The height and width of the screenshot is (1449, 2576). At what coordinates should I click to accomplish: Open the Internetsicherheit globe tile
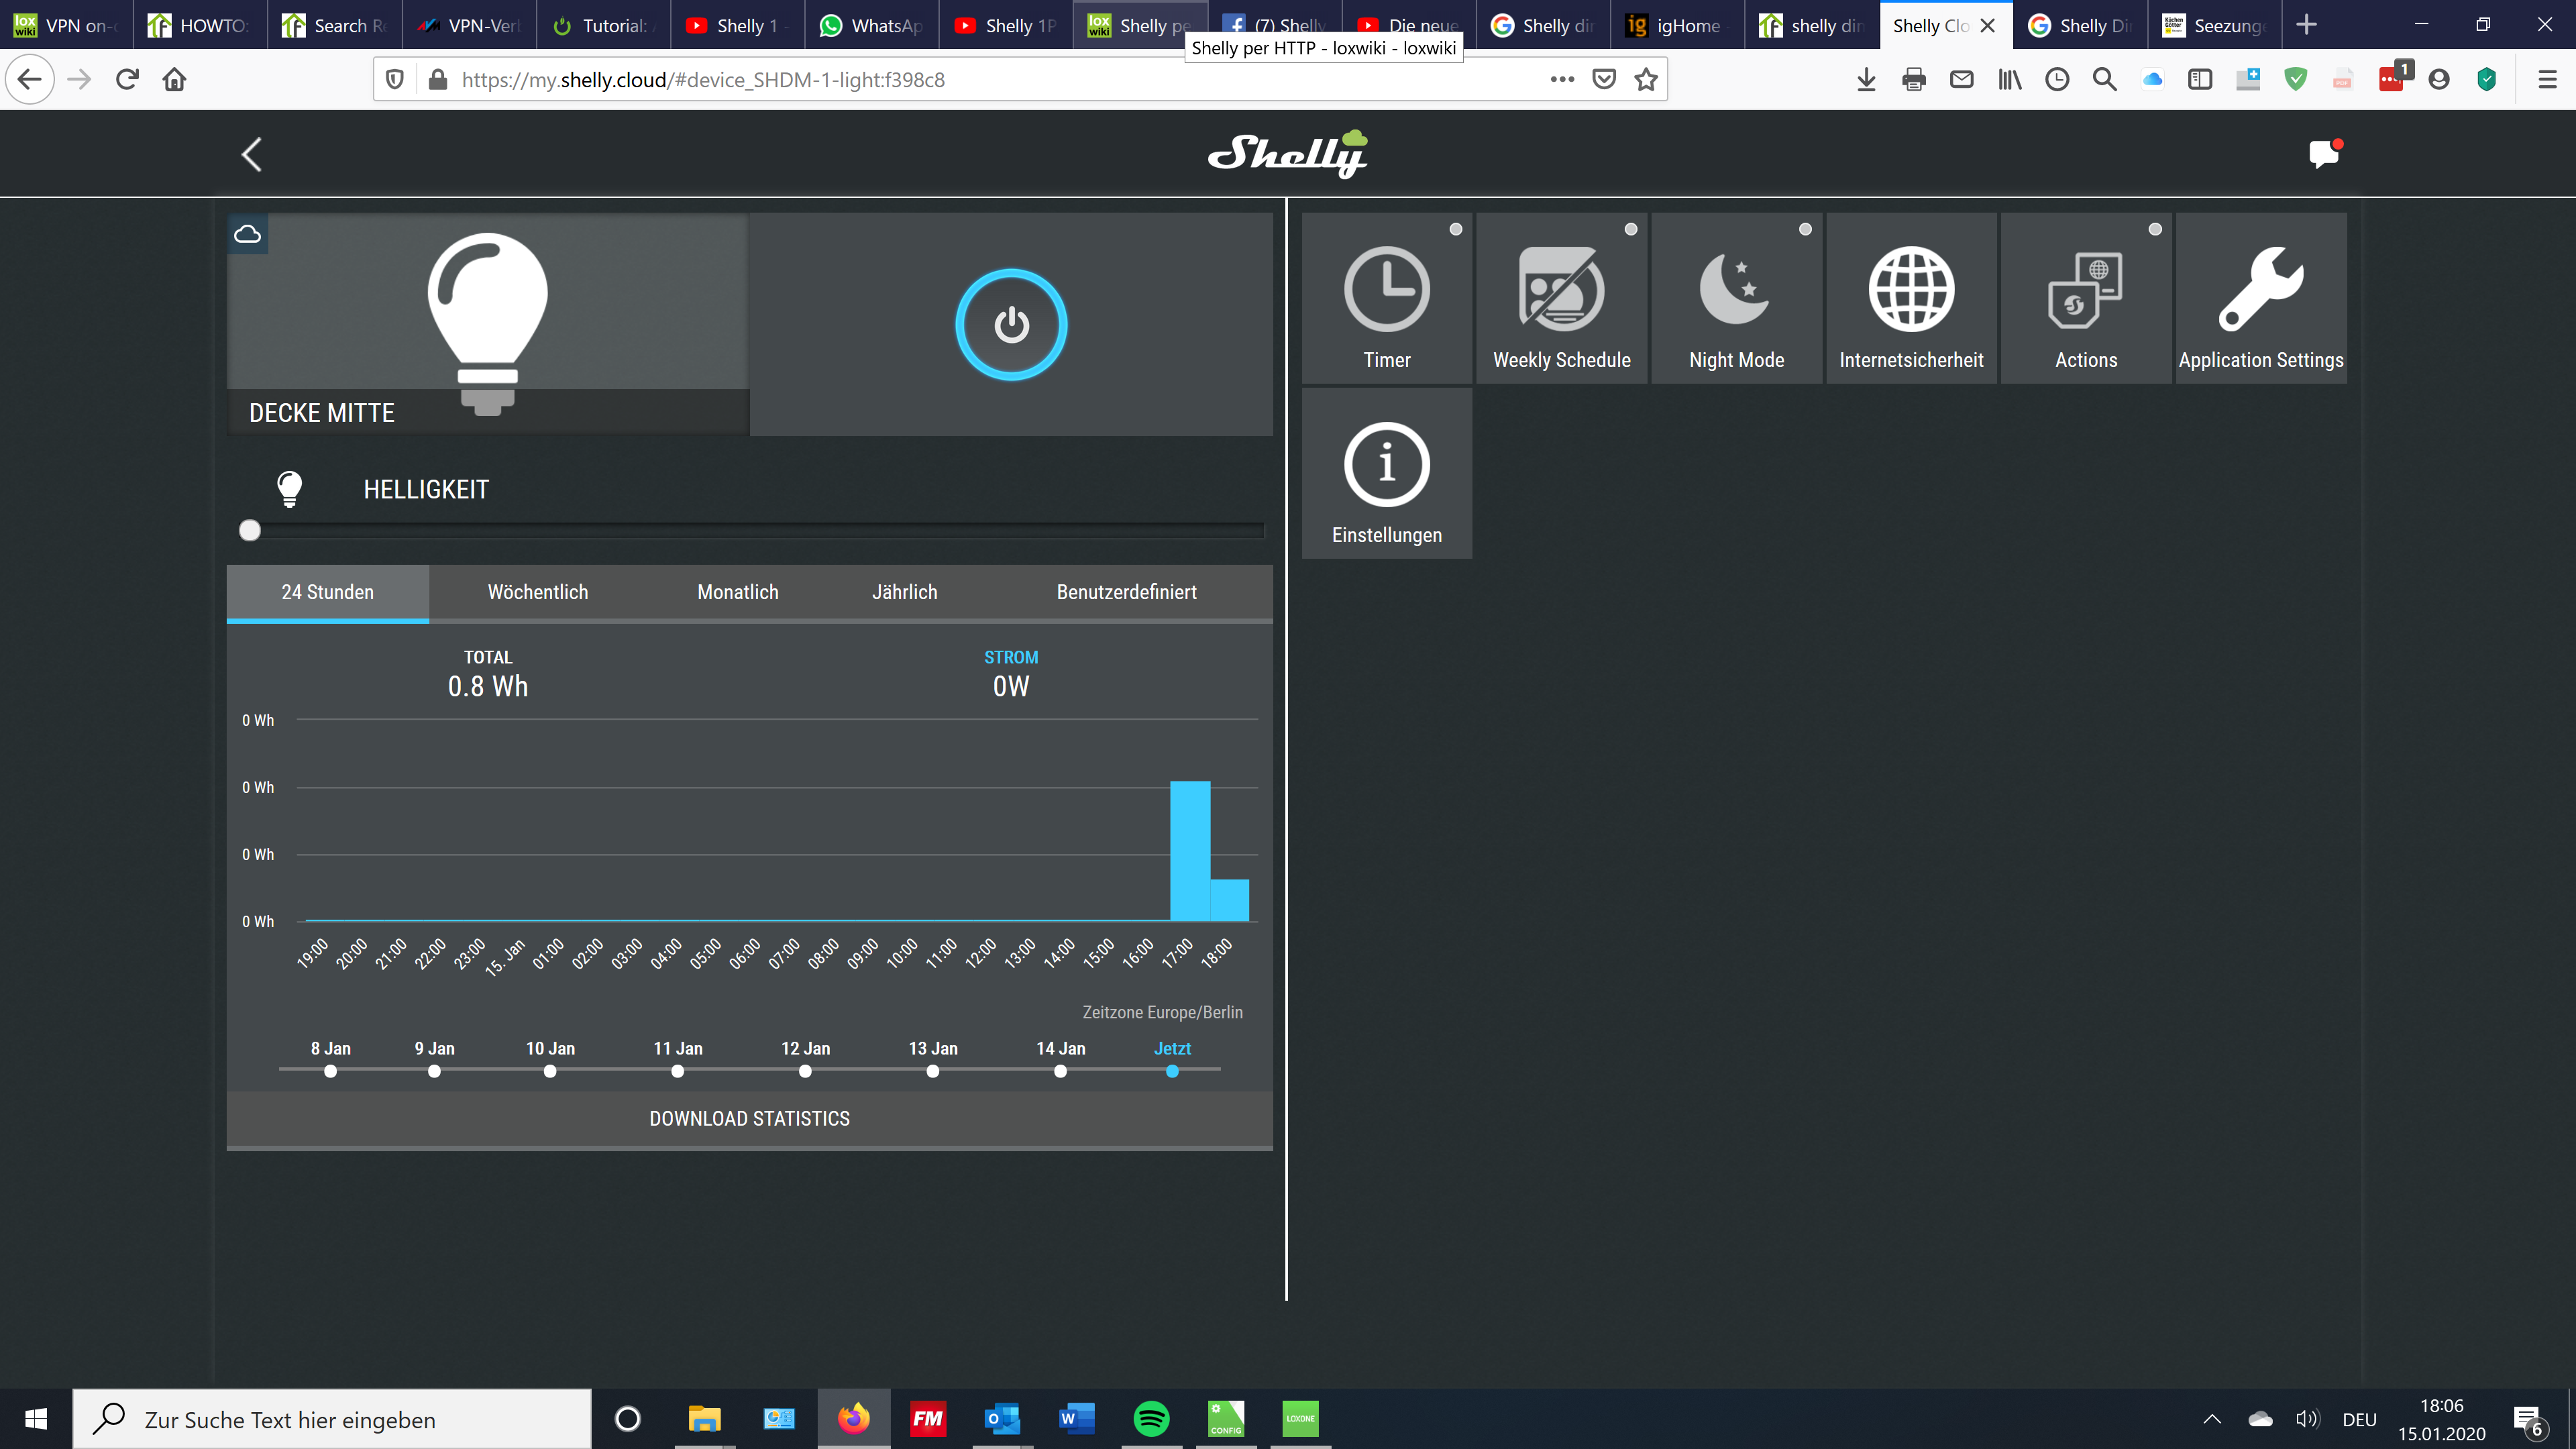coord(1911,298)
